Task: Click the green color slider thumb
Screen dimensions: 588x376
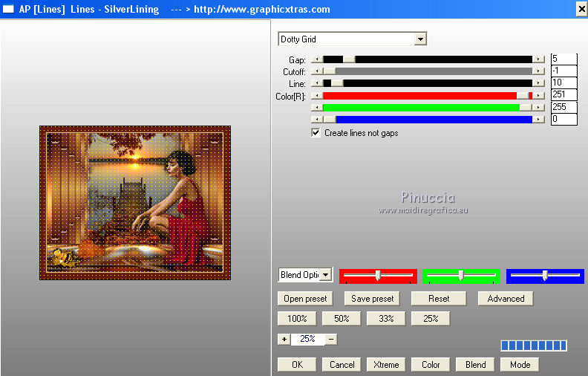Action: point(526,108)
